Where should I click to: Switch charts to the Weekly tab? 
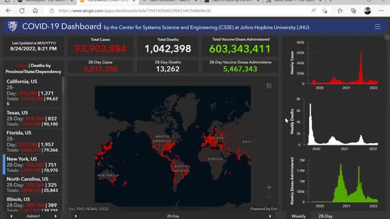pos(299,217)
